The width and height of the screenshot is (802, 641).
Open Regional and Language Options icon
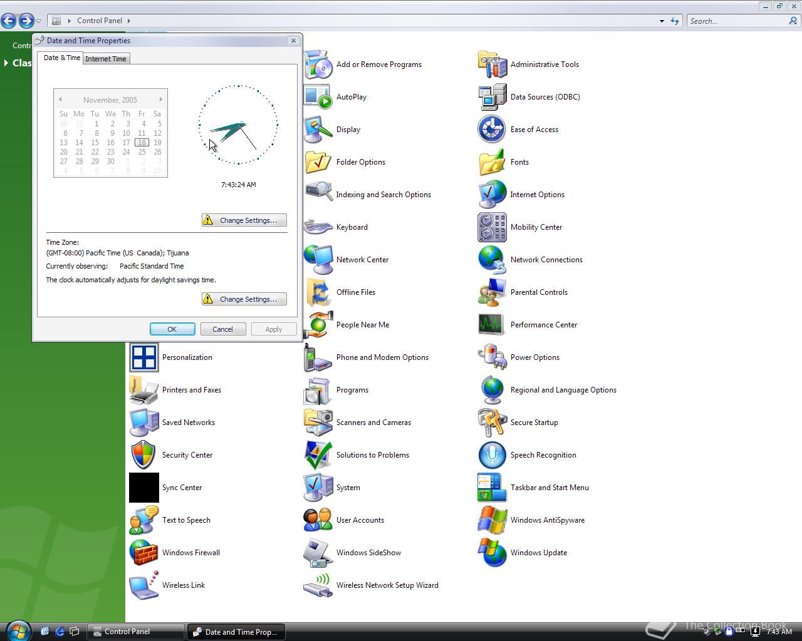pos(492,389)
